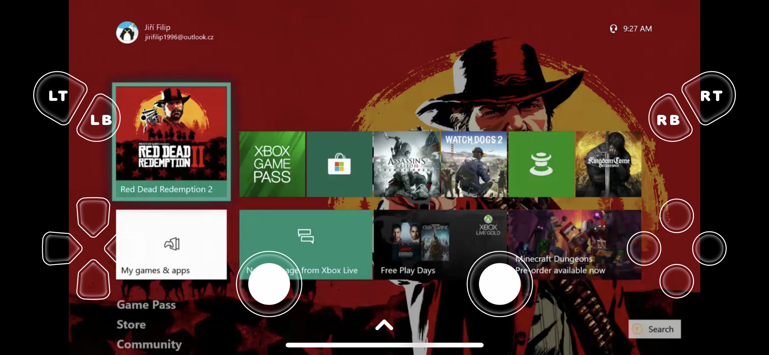Image resolution: width=769 pixels, height=355 pixels.
Task: Click the jirifilip1996@outlook.cz email text
Action: 179,37
